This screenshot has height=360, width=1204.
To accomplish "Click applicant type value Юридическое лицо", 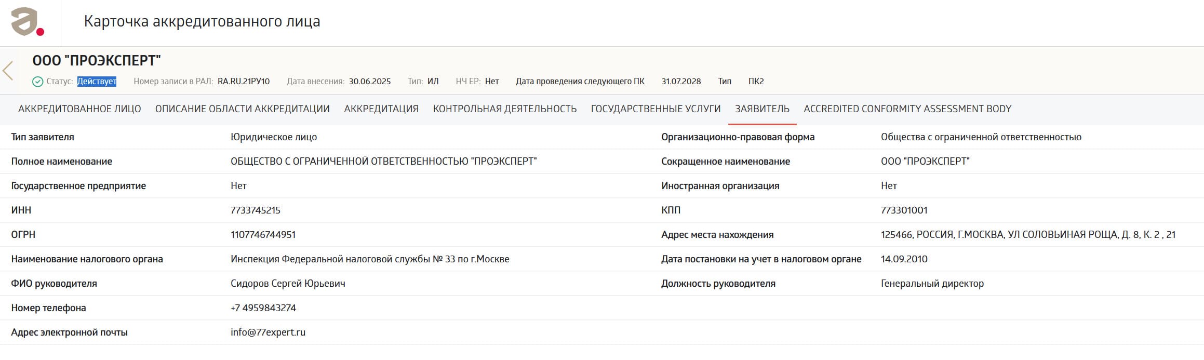I will coord(274,137).
